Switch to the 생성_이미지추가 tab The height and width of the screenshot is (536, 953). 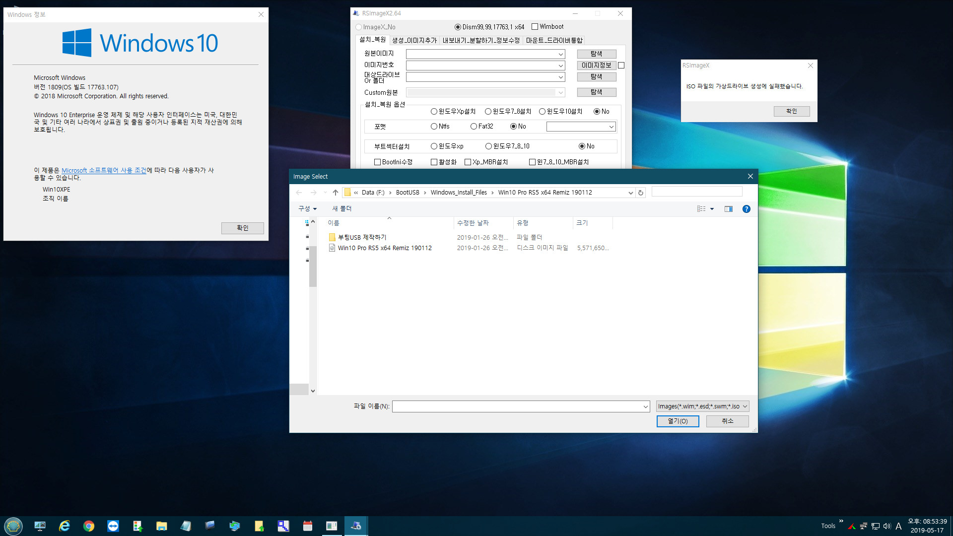click(x=414, y=40)
